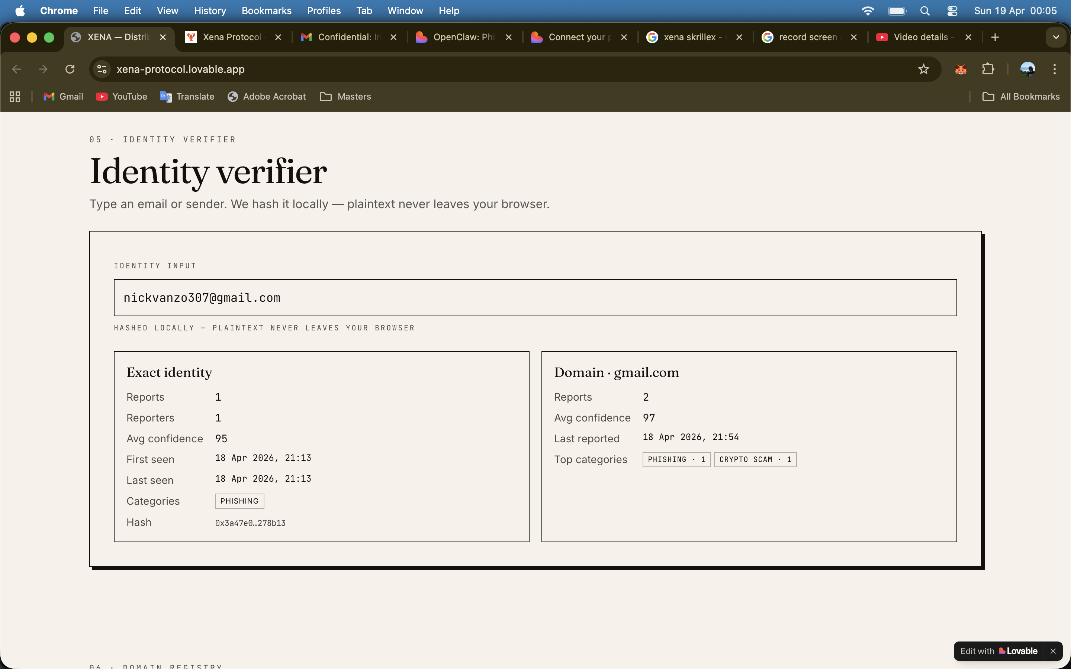Open the apps grid in bookmarks bar
The width and height of the screenshot is (1071, 669).
(x=15, y=97)
